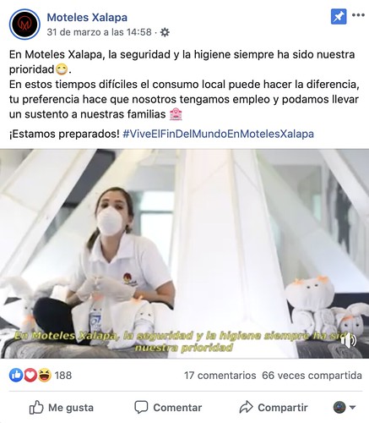Viewport: 369px width, 423px height.
Task: Click the thumbs-up icon beside Me gusta
Action: (36, 408)
